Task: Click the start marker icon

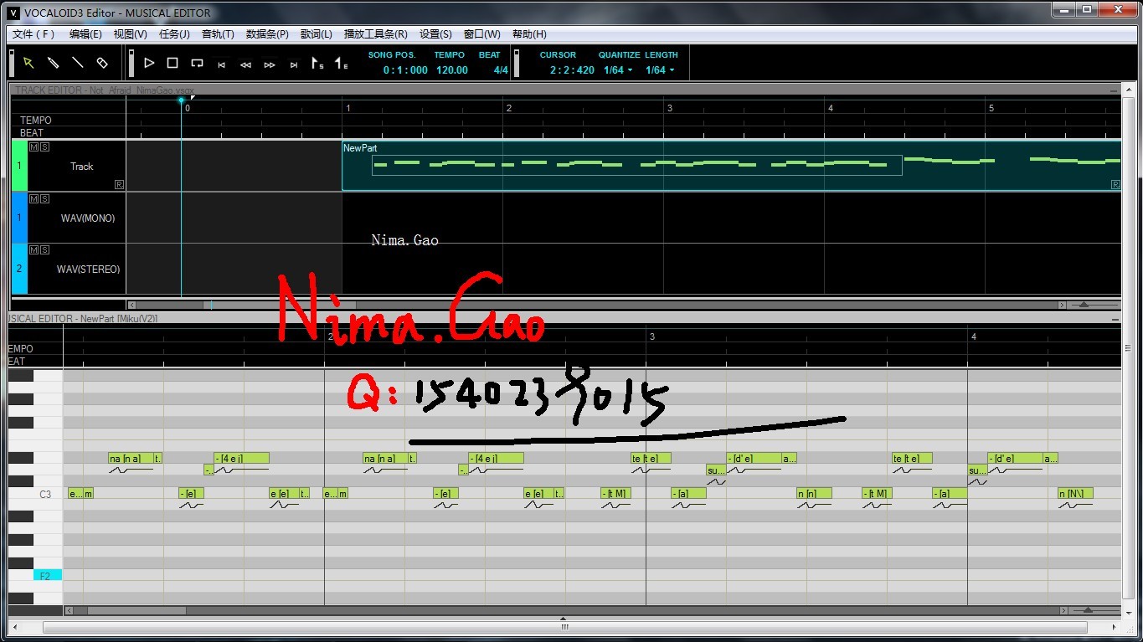Action: pyautogui.click(x=317, y=64)
